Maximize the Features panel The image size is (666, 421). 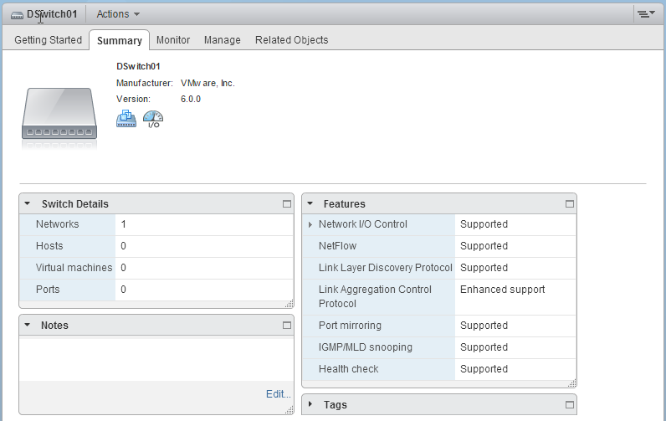(x=570, y=203)
